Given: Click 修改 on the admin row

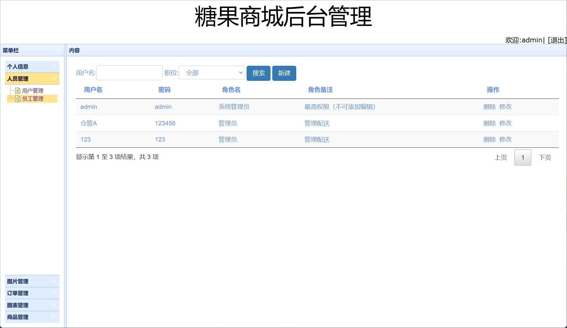Looking at the screenshot, I should point(506,107).
